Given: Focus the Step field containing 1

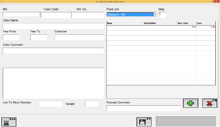Looking at the screenshot, I should pos(163,15).
